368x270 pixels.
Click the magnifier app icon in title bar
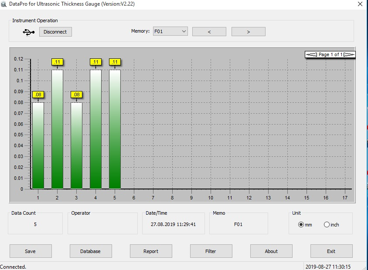pyautogui.click(x=4, y=4)
